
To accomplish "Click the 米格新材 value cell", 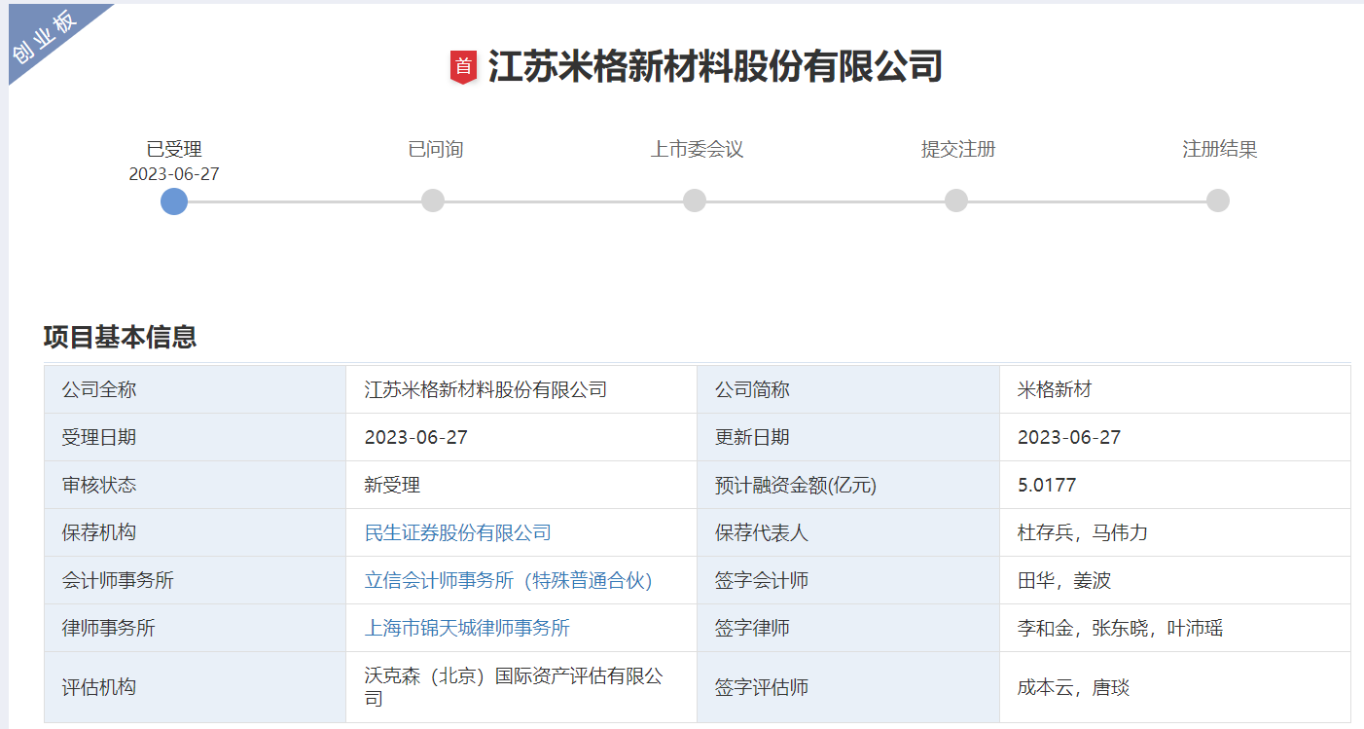I will tap(1174, 389).
